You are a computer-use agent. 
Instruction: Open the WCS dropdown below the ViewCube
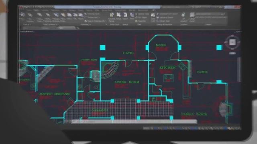pos(232,53)
